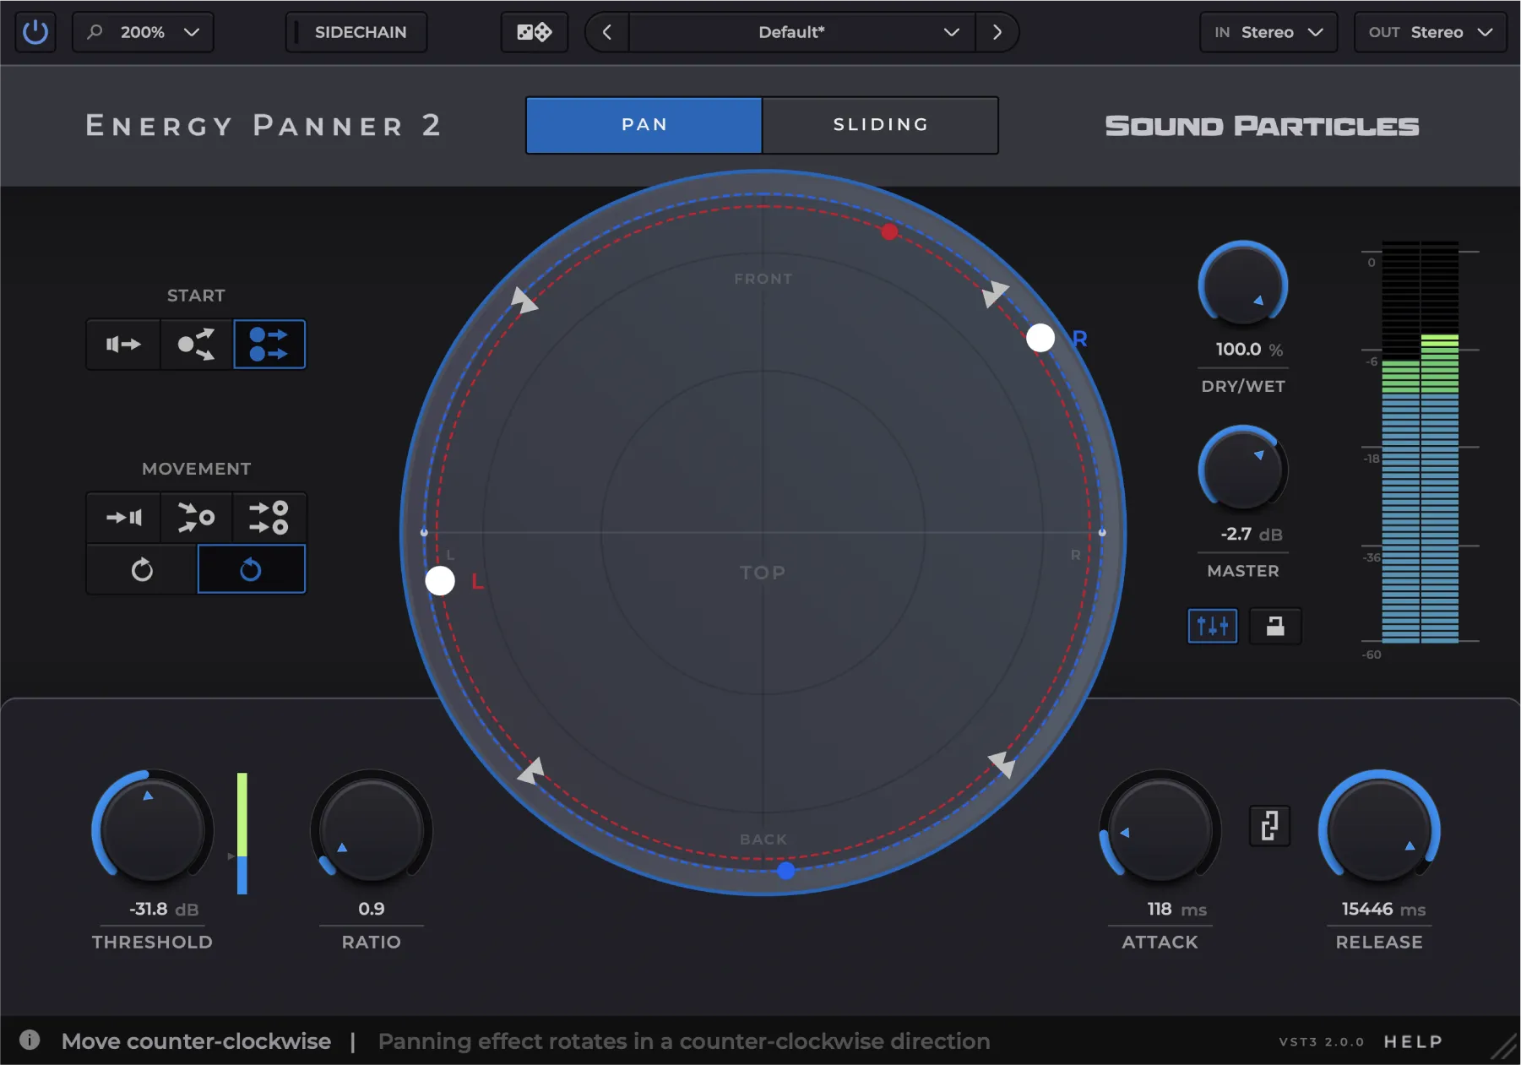Image resolution: width=1521 pixels, height=1065 pixels.
Task: Toggle the mixer sliders view icon
Action: coord(1213,626)
